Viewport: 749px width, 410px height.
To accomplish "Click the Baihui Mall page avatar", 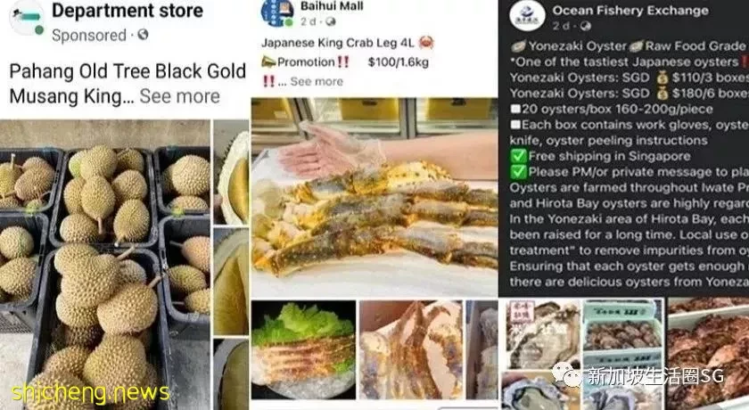I will point(277,12).
